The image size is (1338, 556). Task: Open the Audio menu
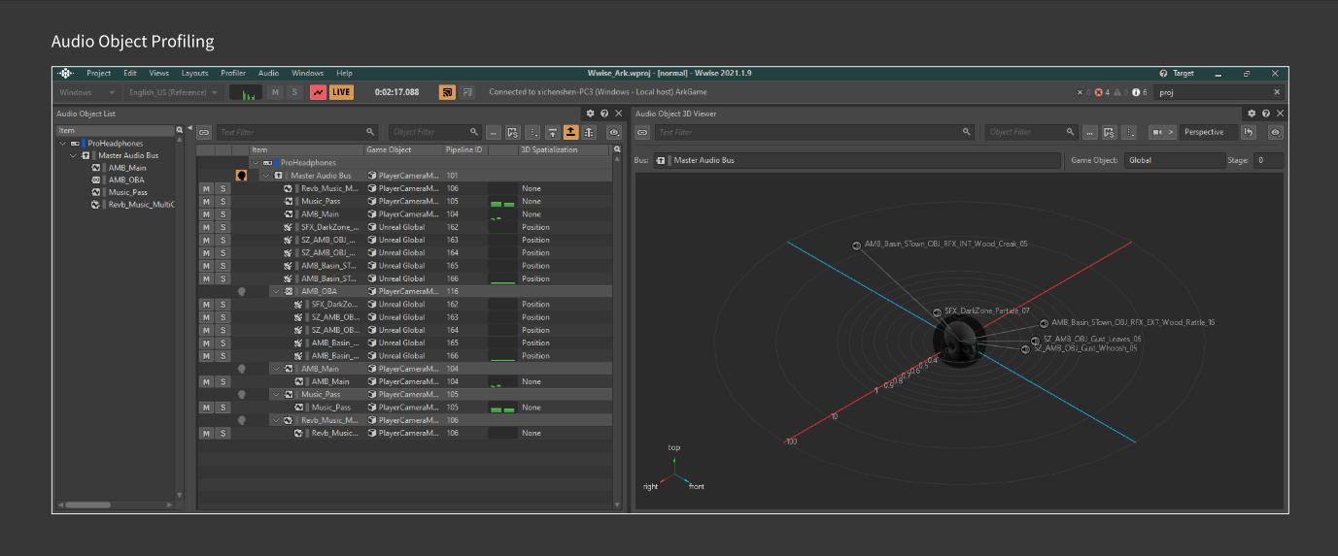point(268,73)
